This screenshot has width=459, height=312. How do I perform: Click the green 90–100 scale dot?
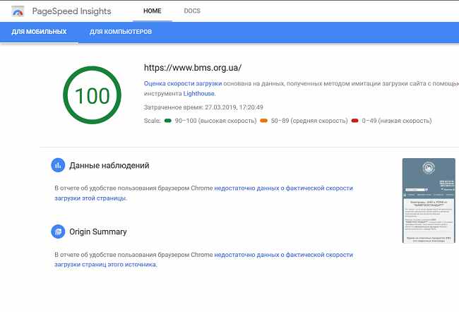(168, 121)
